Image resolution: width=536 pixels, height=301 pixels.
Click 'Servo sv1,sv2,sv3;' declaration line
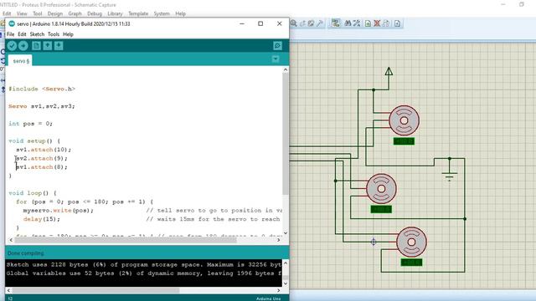pos(42,106)
